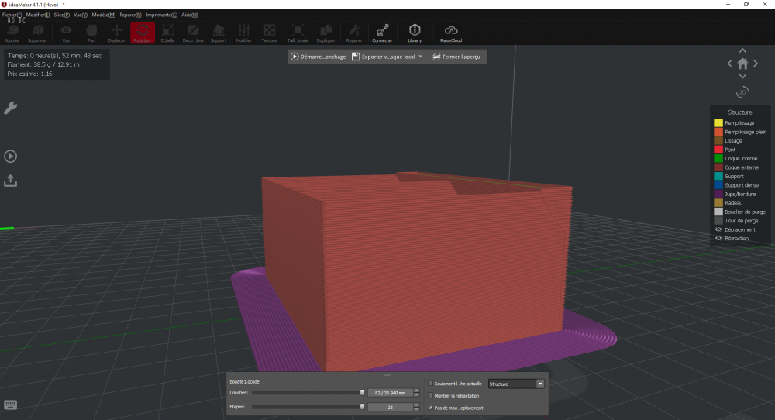The width and height of the screenshot is (775, 420).
Task: Click the teal Support color swatch in legend
Action: pos(718,176)
